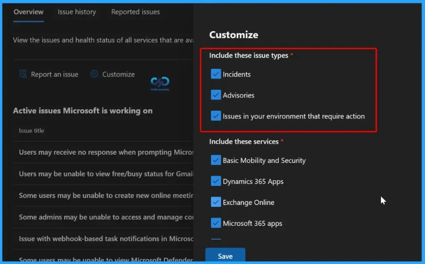Click the Report an issue label
This screenshot has height=264, width=425.
(54, 74)
